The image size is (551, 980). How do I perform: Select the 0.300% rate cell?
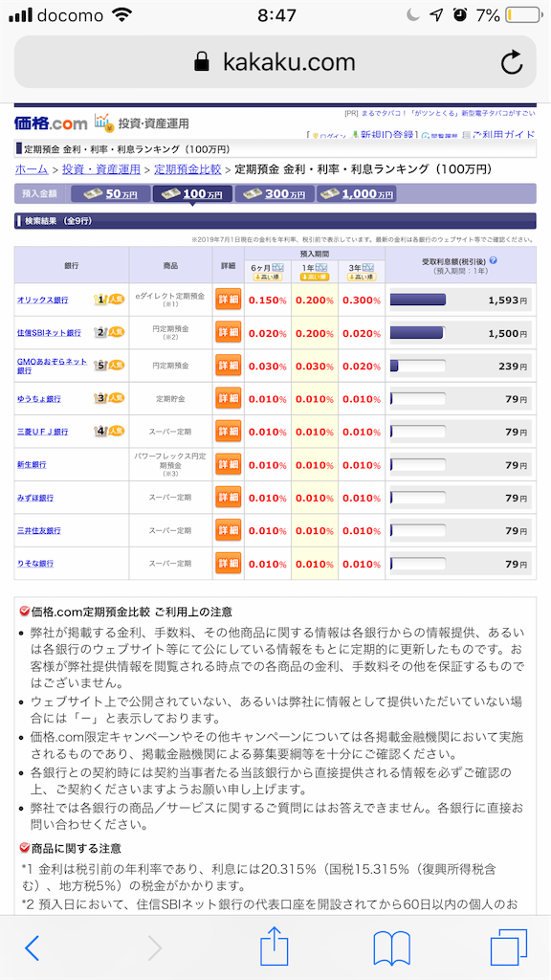[x=361, y=300]
